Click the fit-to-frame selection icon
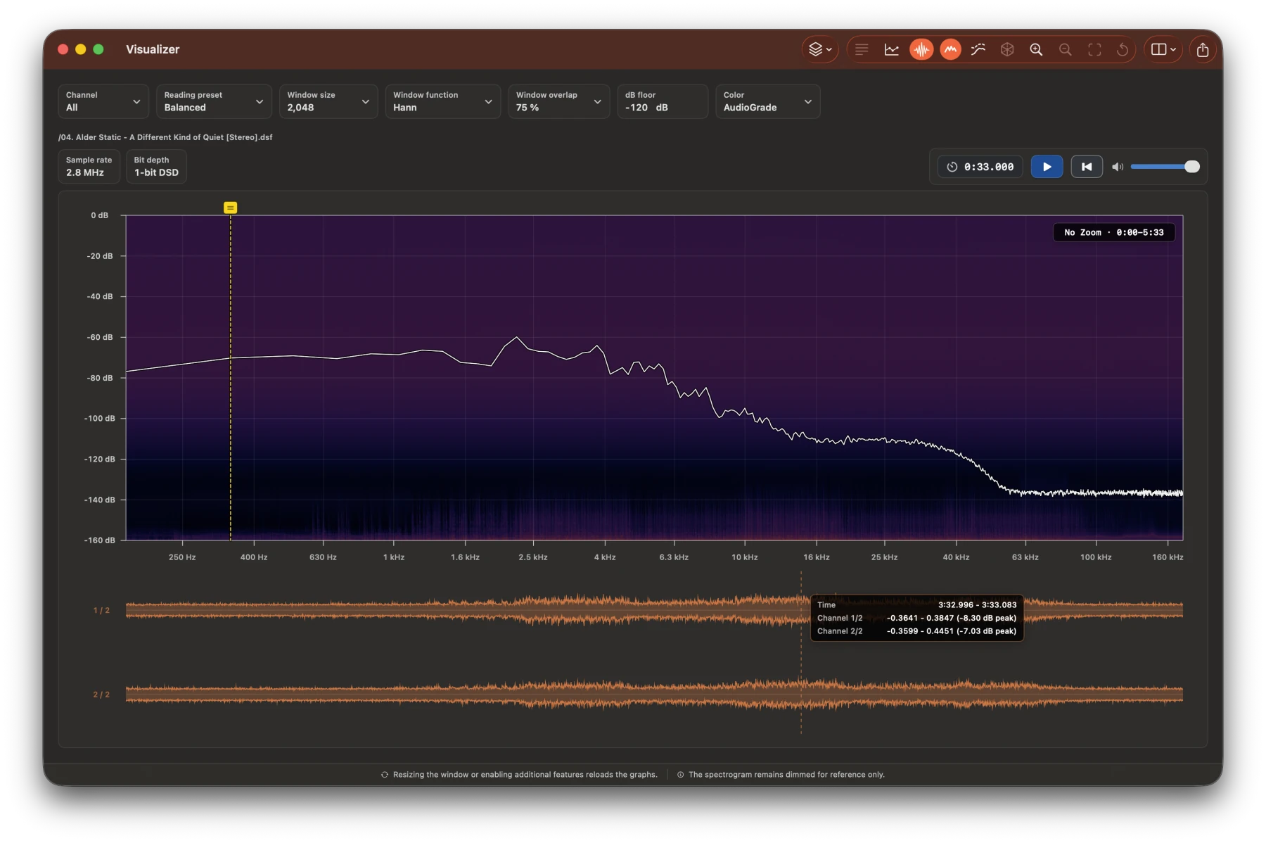This screenshot has height=843, width=1266. (x=1094, y=49)
